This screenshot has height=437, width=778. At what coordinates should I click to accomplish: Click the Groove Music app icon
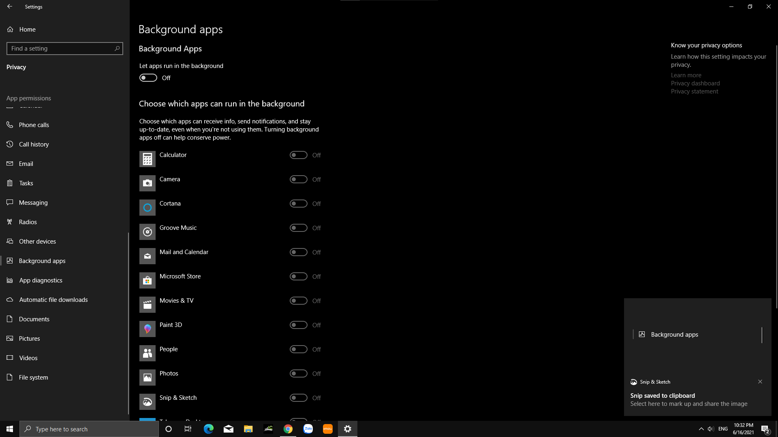tap(147, 232)
